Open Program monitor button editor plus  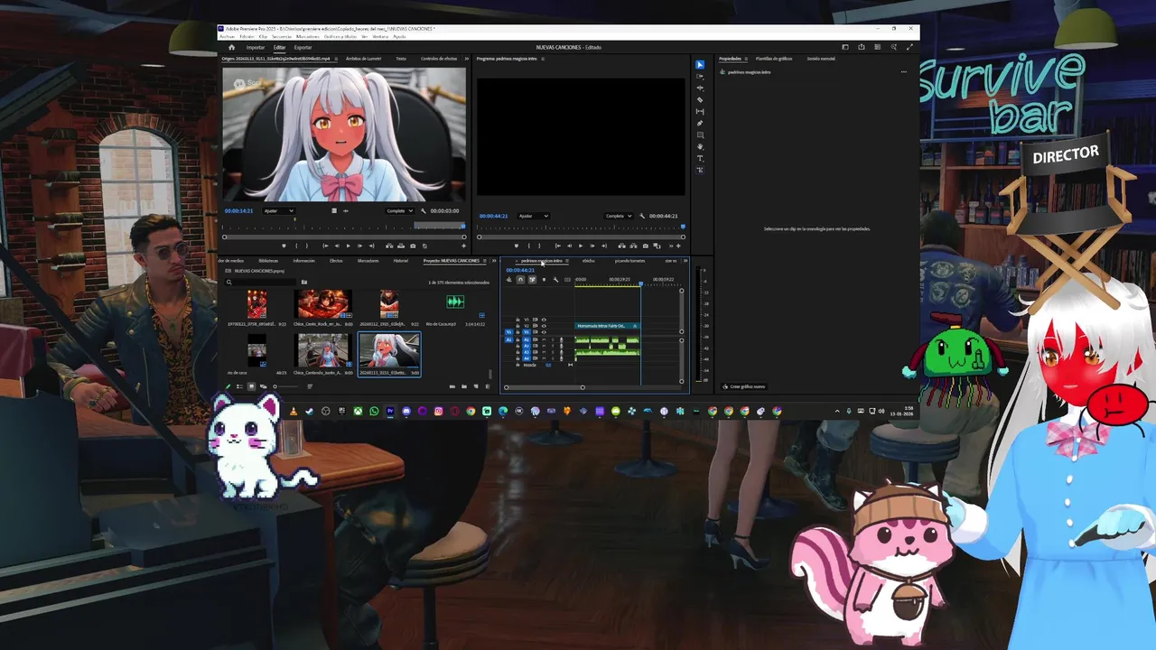coord(678,246)
